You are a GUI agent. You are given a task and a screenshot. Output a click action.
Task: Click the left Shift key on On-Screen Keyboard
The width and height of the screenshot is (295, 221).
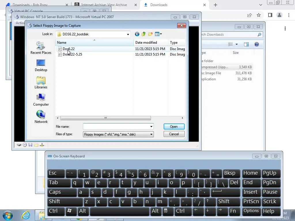pyautogui.click(x=65, y=202)
